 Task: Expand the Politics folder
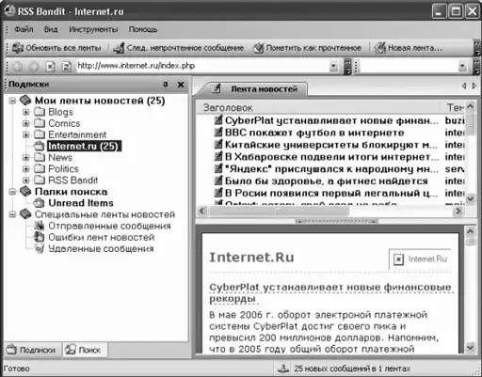[26, 169]
